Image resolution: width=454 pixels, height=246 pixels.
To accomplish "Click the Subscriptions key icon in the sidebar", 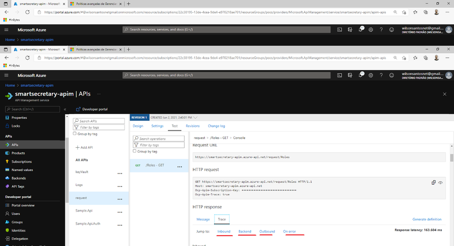I will (x=7, y=161).
